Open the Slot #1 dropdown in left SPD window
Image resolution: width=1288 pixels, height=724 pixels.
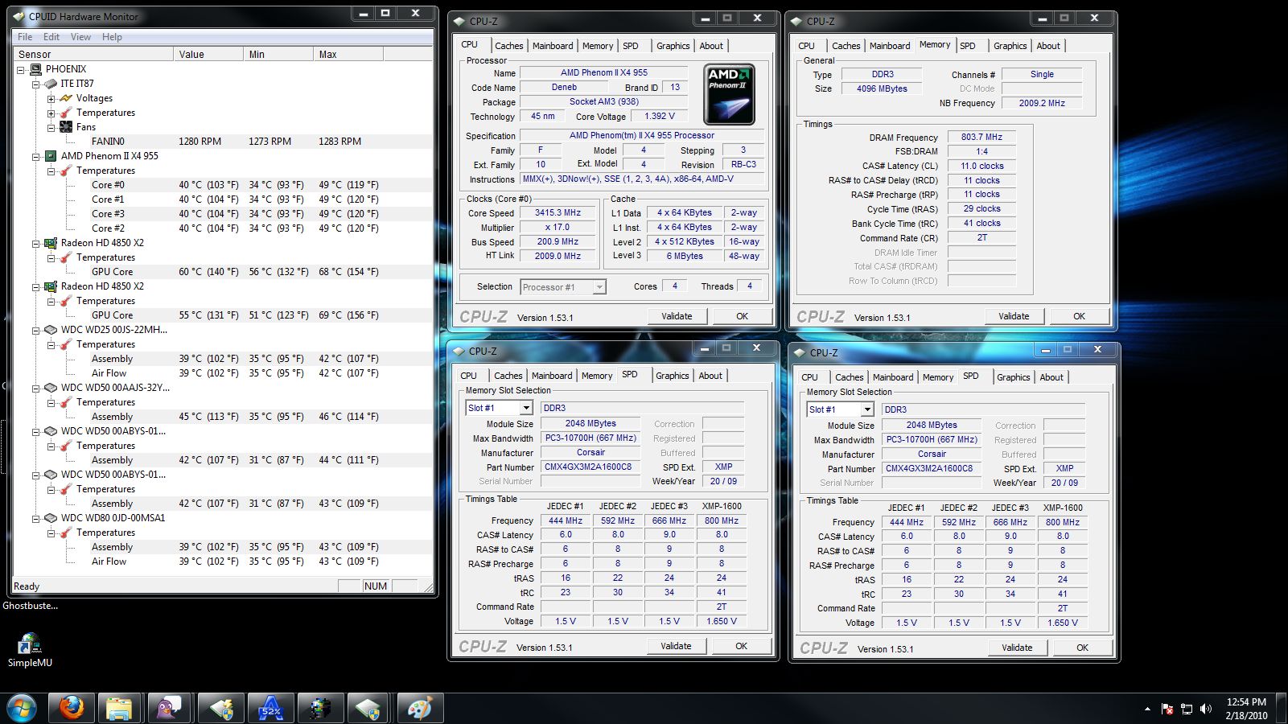(x=526, y=409)
